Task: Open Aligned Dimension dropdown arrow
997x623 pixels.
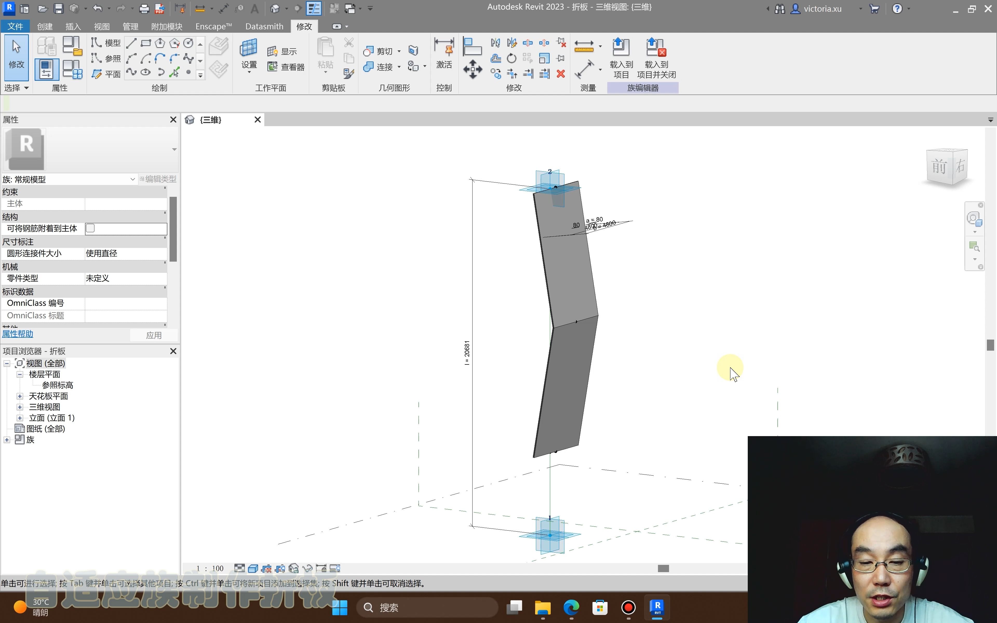Action: (600, 70)
